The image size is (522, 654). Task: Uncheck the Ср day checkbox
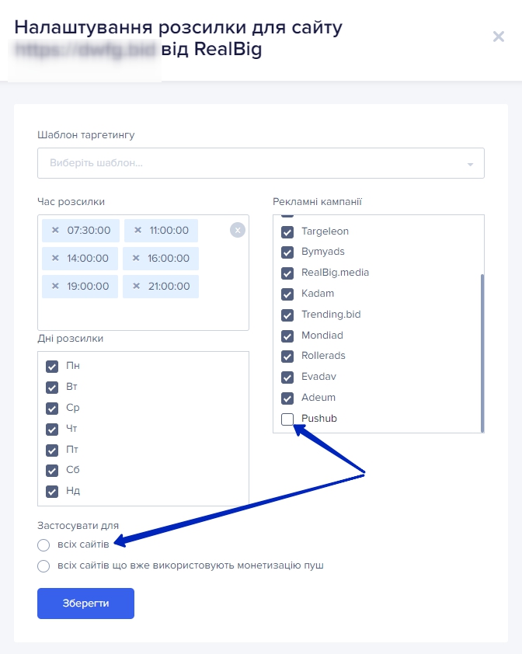point(52,409)
